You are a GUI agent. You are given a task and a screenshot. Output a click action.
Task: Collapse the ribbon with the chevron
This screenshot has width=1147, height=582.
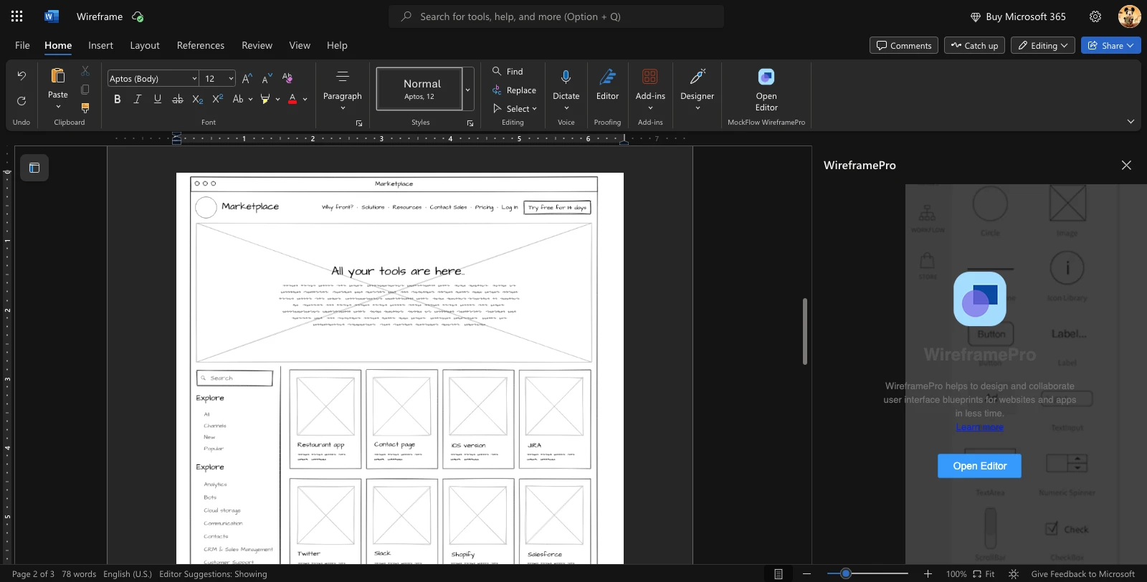pyautogui.click(x=1131, y=122)
